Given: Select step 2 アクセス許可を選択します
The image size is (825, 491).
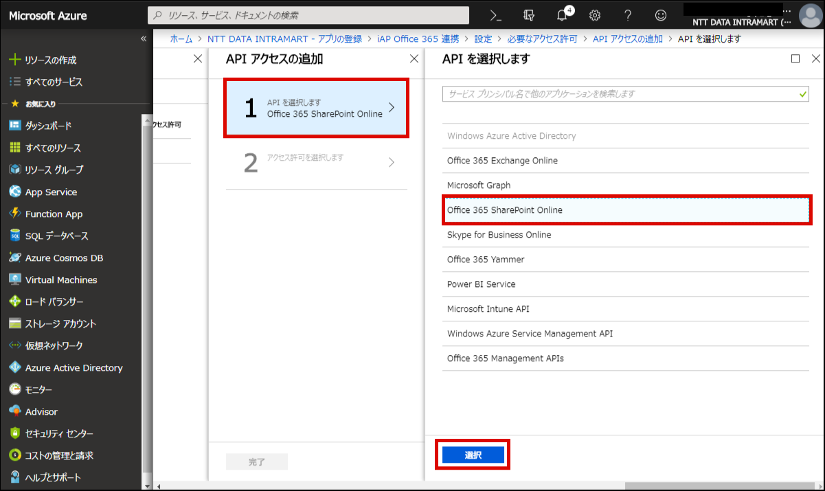Looking at the screenshot, I should tap(316, 163).
